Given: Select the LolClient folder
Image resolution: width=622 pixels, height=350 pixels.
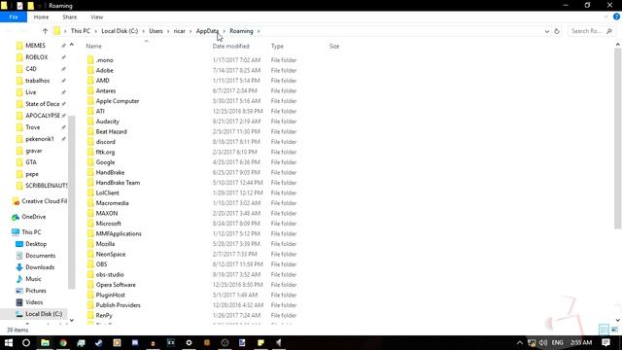Looking at the screenshot, I should tap(108, 192).
